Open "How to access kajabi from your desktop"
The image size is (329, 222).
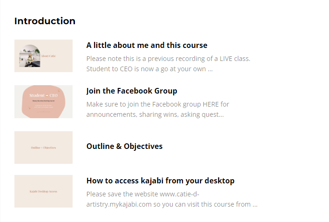coord(160,181)
